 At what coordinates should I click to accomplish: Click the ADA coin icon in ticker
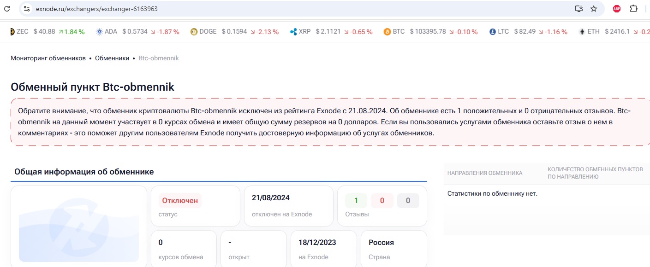(x=99, y=32)
